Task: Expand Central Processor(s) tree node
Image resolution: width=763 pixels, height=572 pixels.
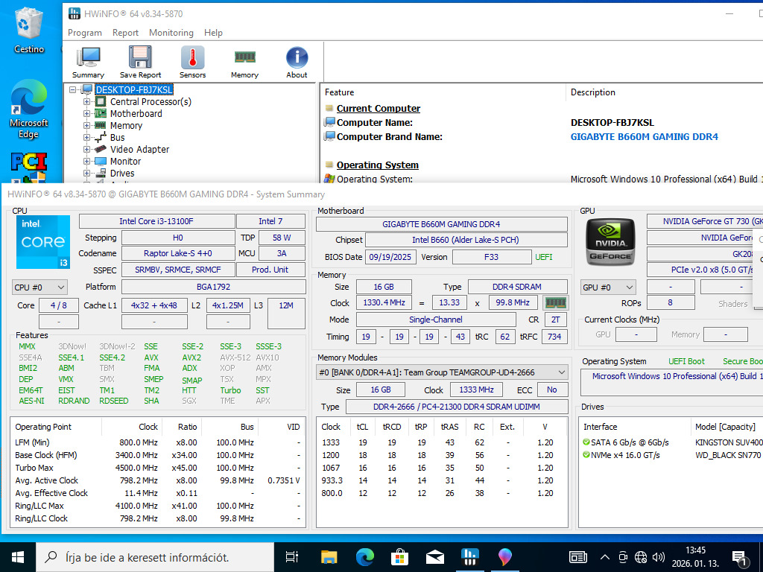Action: tap(86, 101)
